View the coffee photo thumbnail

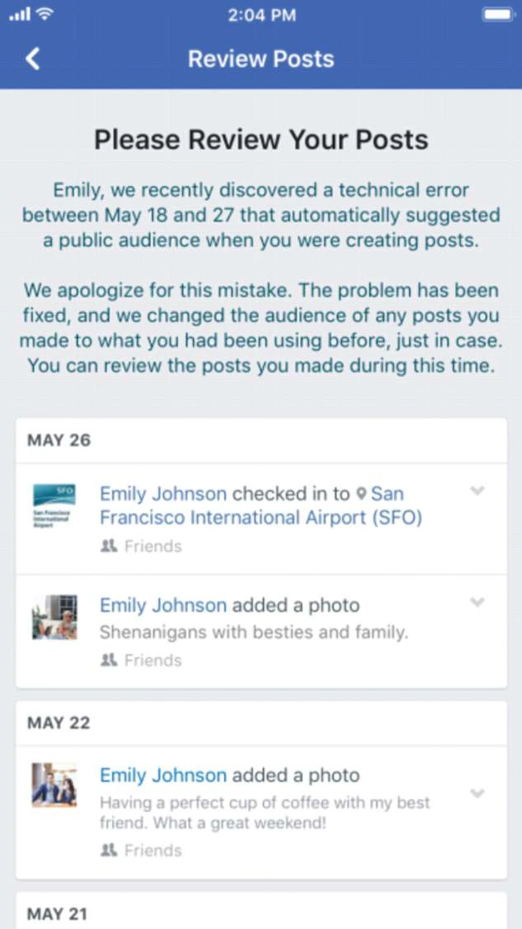(x=54, y=785)
